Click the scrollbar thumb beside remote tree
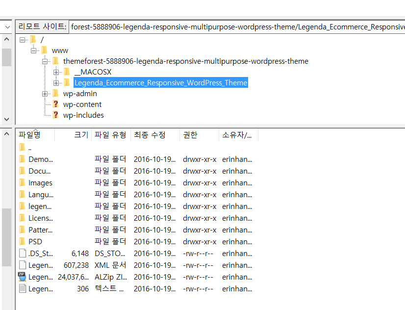This screenshot has width=405, height=310. tap(7, 57)
